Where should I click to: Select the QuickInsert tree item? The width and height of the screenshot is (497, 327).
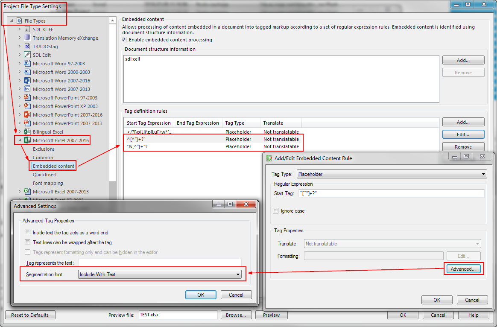point(44,175)
